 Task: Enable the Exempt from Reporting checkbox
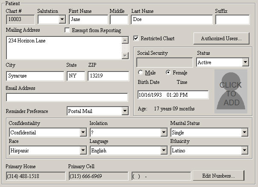coord(67,30)
